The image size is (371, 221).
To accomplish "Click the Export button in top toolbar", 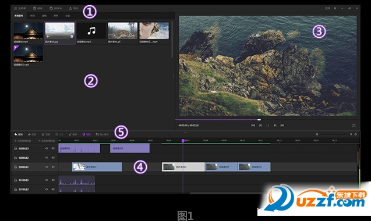I will [73, 8].
